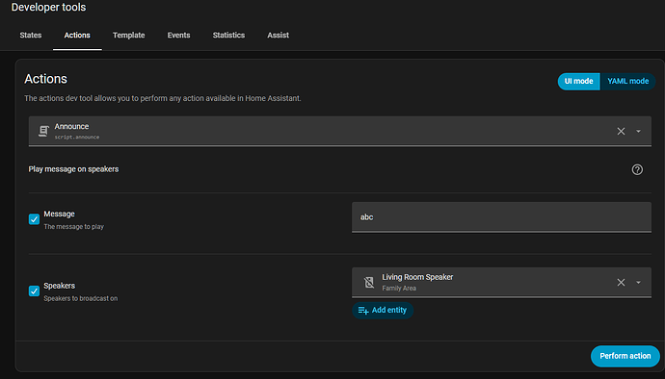
Task: Expand the Living Room Speaker dropdown arrow
Action: [x=638, y=283]
